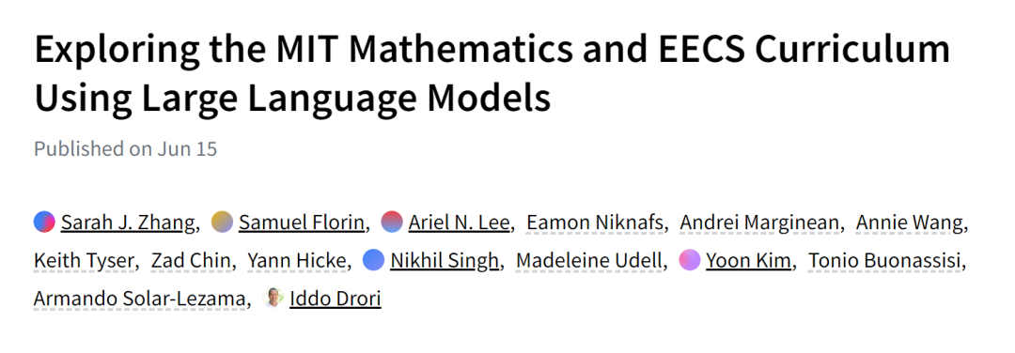The height and width of the screenshot is (353, 1015).
Task: Click Nikhil Singh's blue avatar icon
Action: tap(373, 260)
